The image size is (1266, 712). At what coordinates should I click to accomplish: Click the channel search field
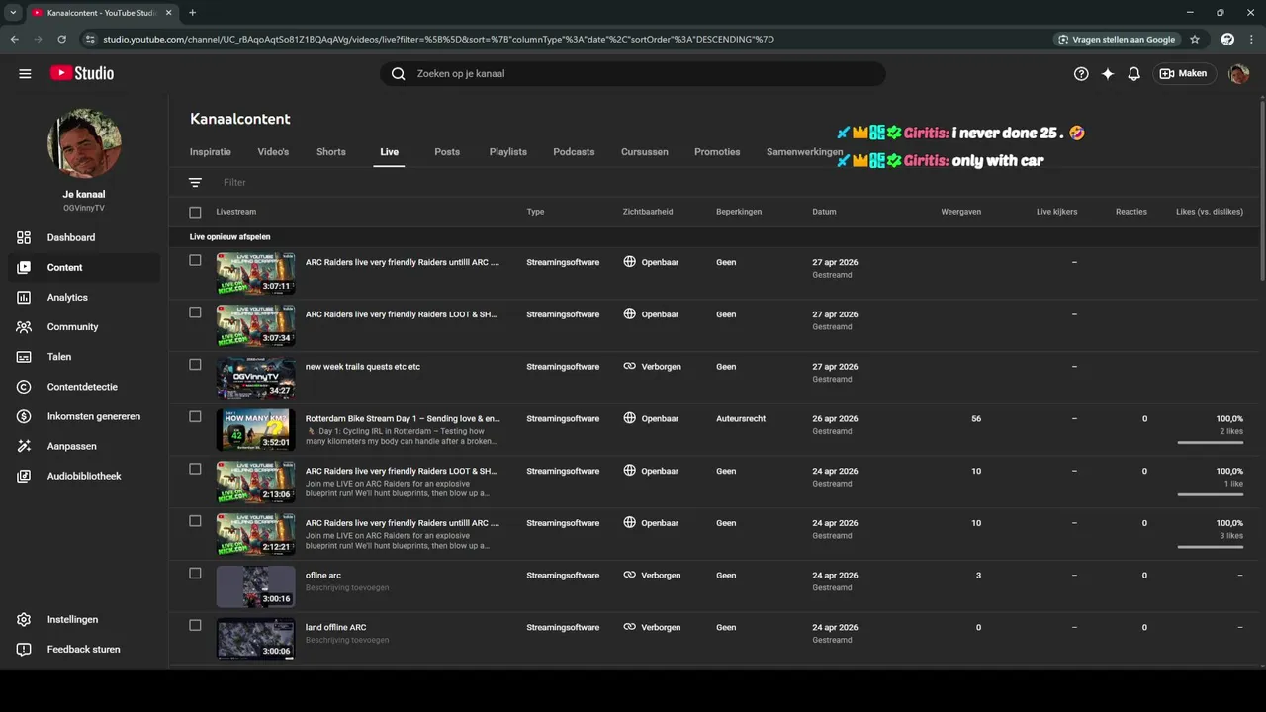[633, 73]
